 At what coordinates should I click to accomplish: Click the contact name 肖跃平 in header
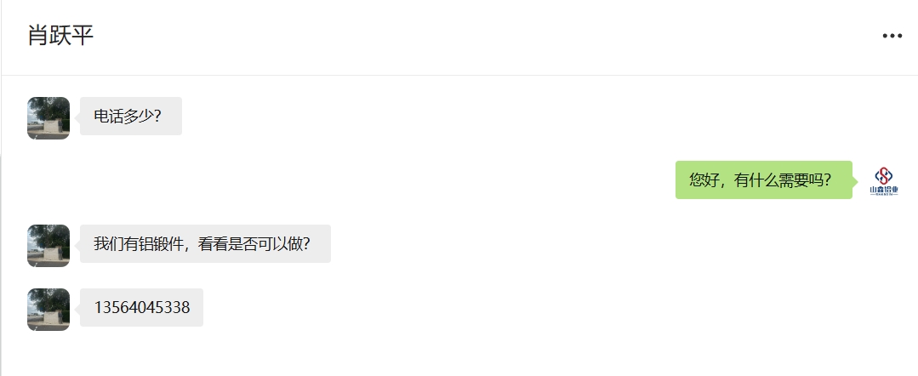coord(60,36)
